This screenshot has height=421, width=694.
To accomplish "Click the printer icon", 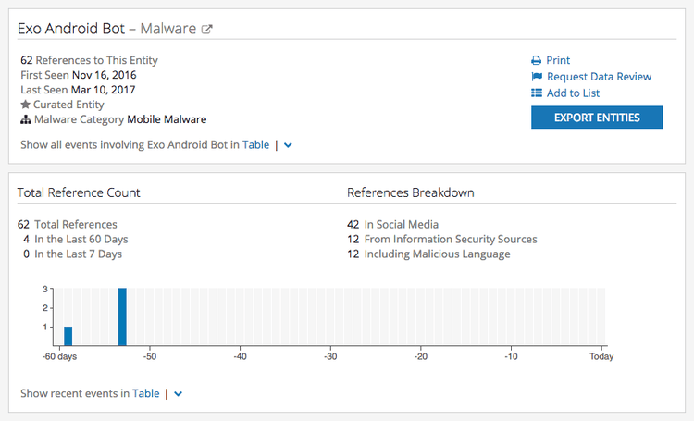I will point(537,60).
